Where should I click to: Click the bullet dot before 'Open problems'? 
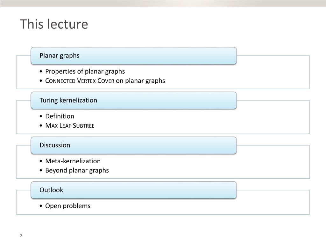(x=41, y=206)
